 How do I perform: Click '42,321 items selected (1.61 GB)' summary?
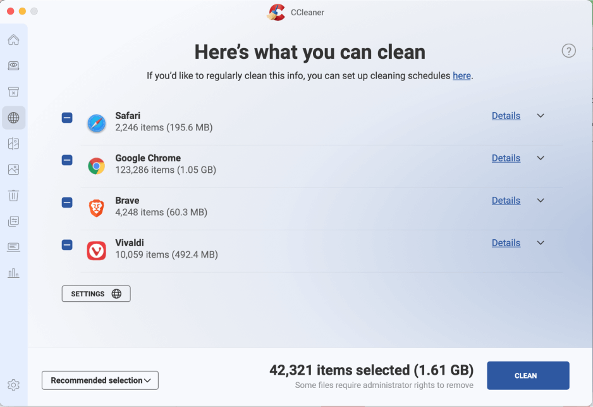[371, 370]
